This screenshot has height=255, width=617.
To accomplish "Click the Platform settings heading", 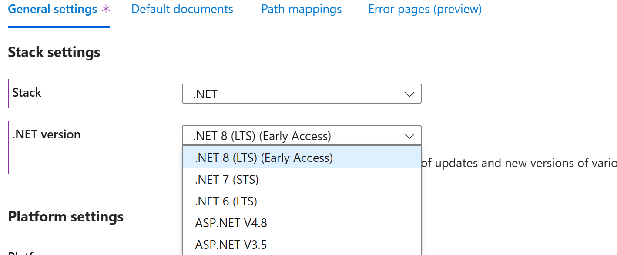I will pyautogui.click(x=66, y=216).
